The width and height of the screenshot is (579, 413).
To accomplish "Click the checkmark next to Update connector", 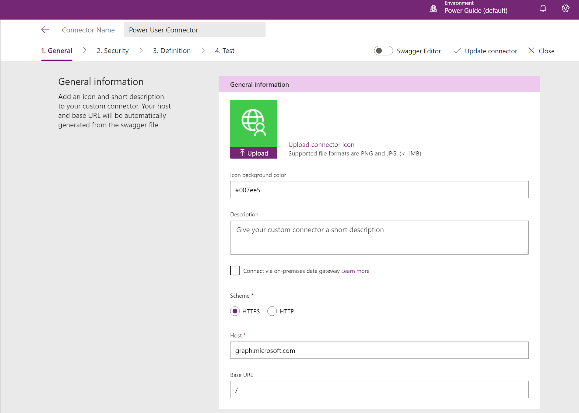I will [457, 51].
